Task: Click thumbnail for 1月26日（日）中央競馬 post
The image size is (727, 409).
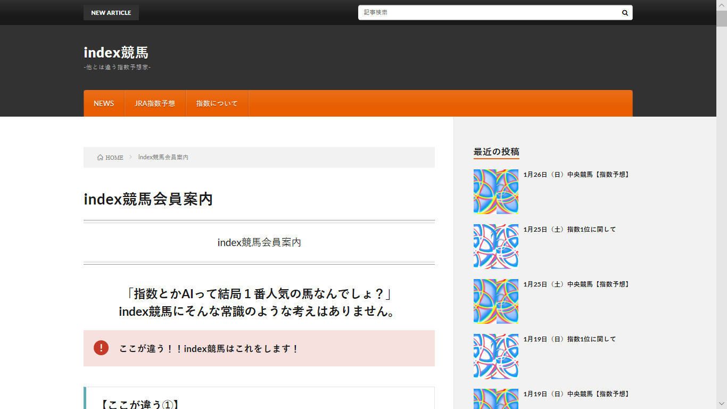Action: coord(496,192)
